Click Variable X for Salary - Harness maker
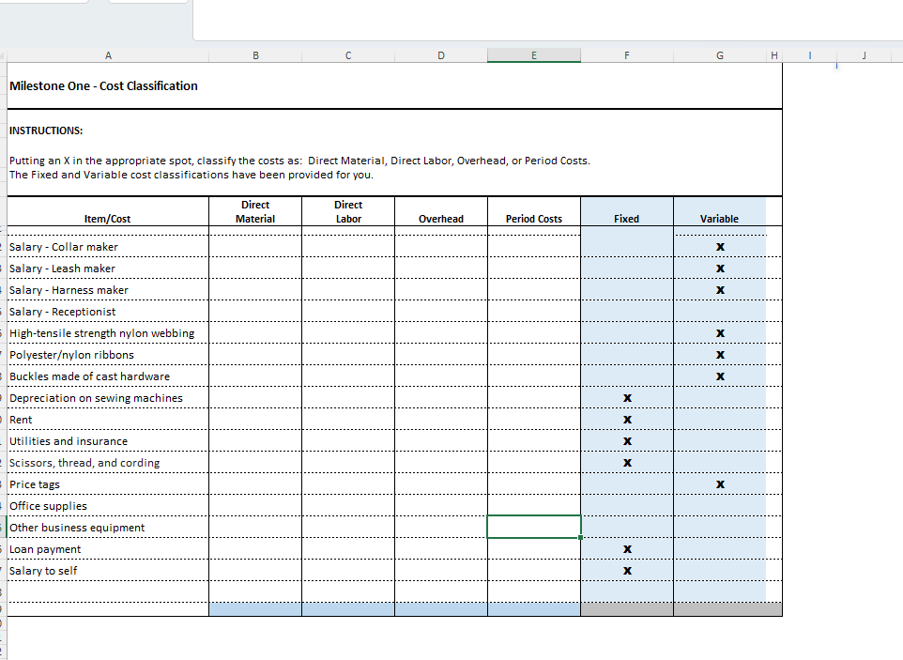 720,290
